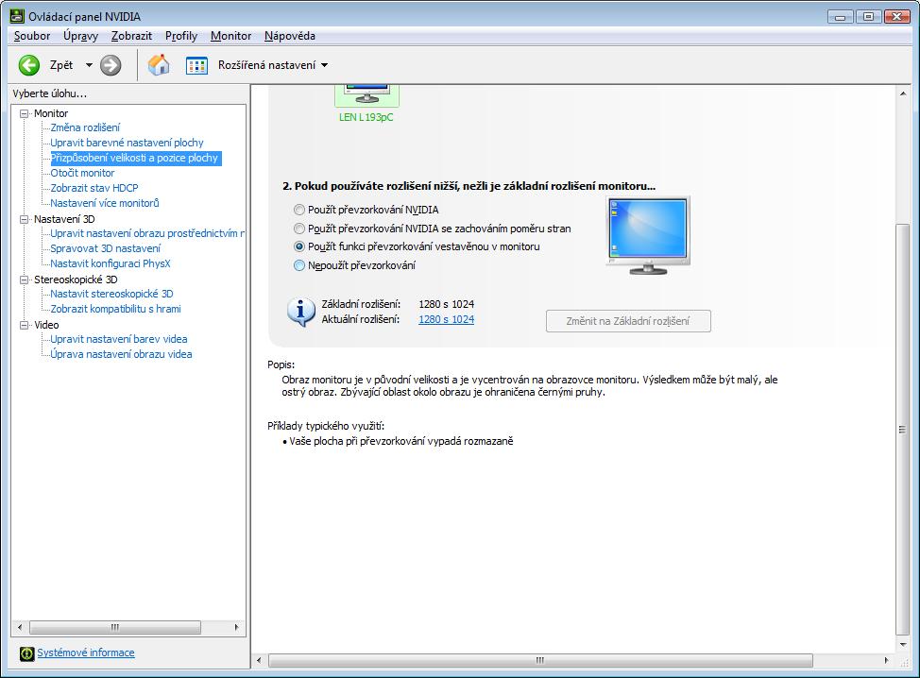Click main panel scroll up arrow
Screen dimensions: 920x678
click(902, 93)
